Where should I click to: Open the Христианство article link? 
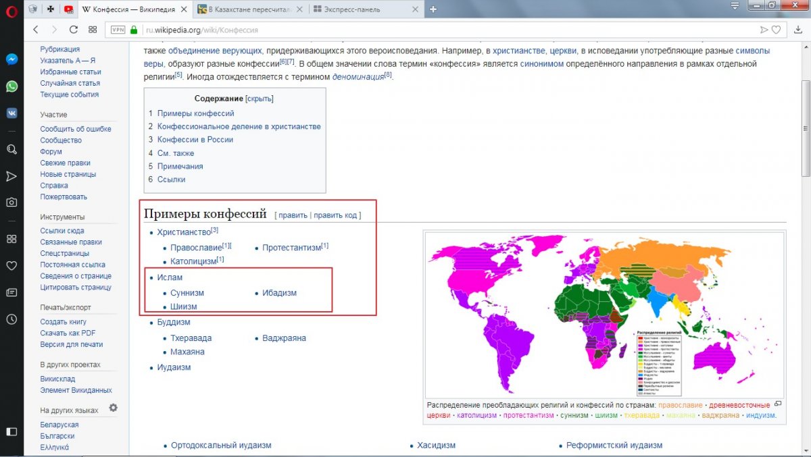[x=184, y=232]
